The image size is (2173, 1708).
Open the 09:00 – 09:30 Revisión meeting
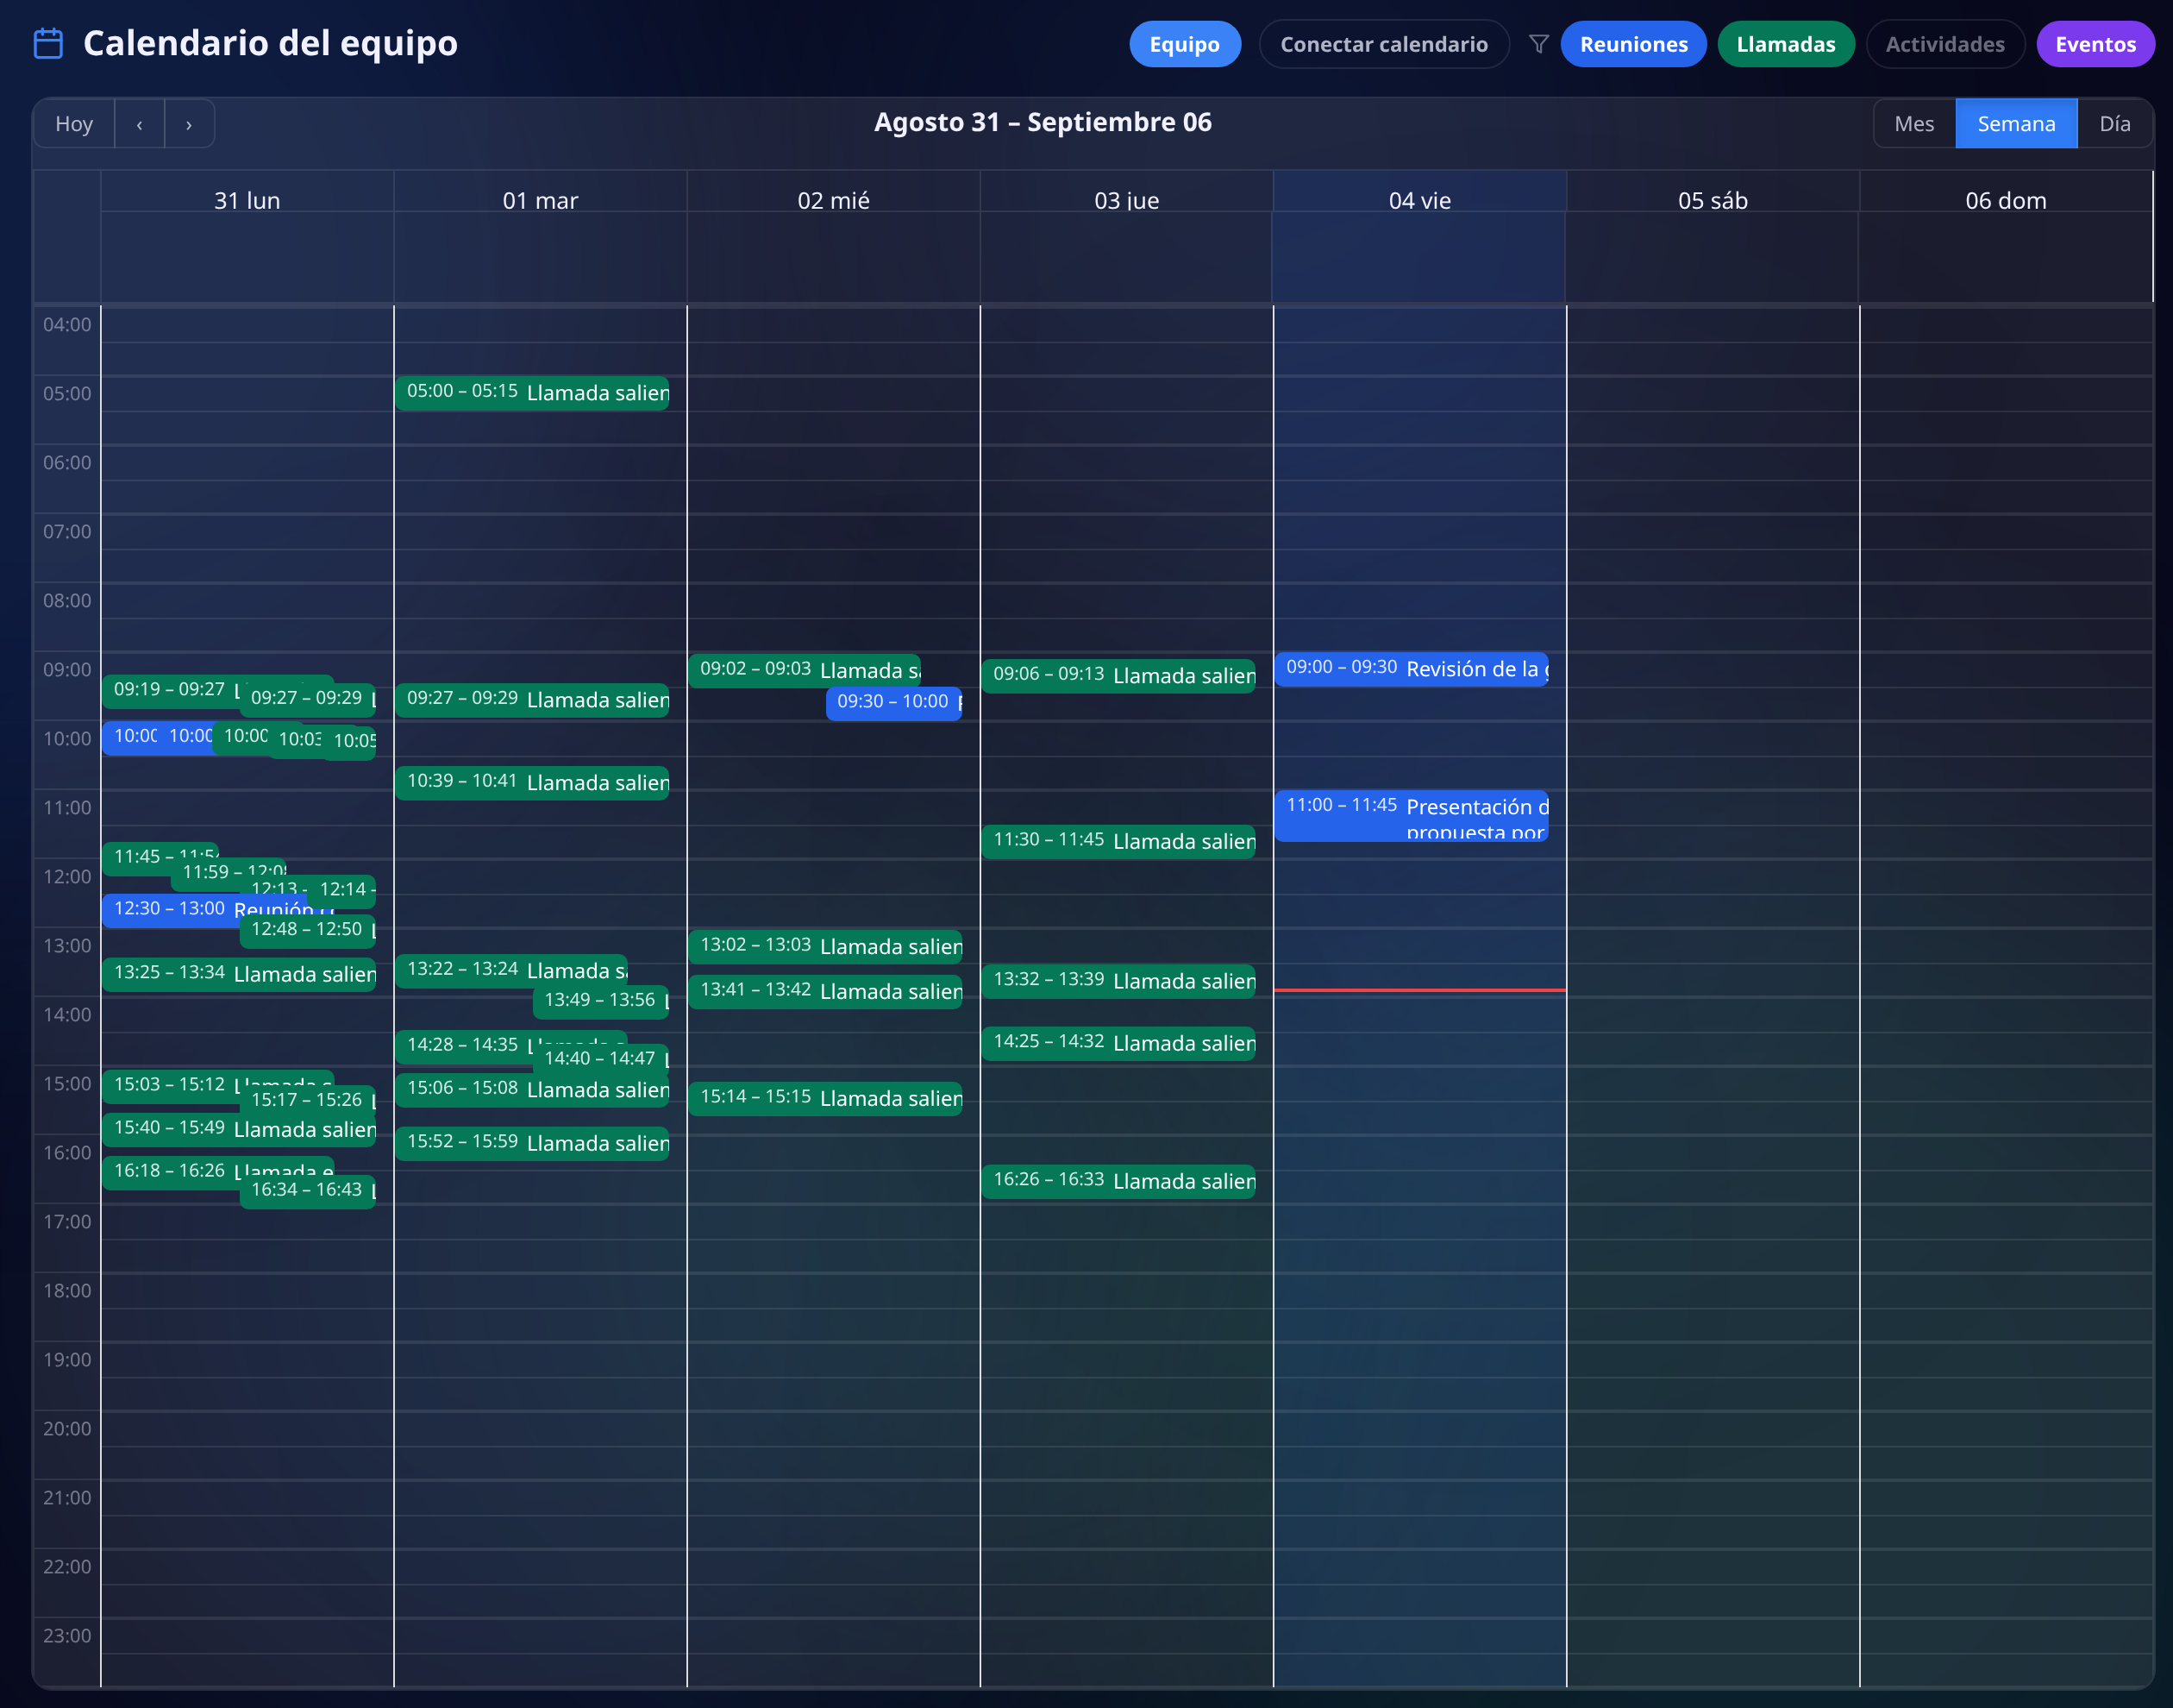1412,669
